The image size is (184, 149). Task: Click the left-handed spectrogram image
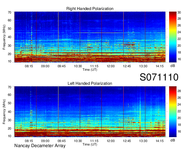click(90, 112)
